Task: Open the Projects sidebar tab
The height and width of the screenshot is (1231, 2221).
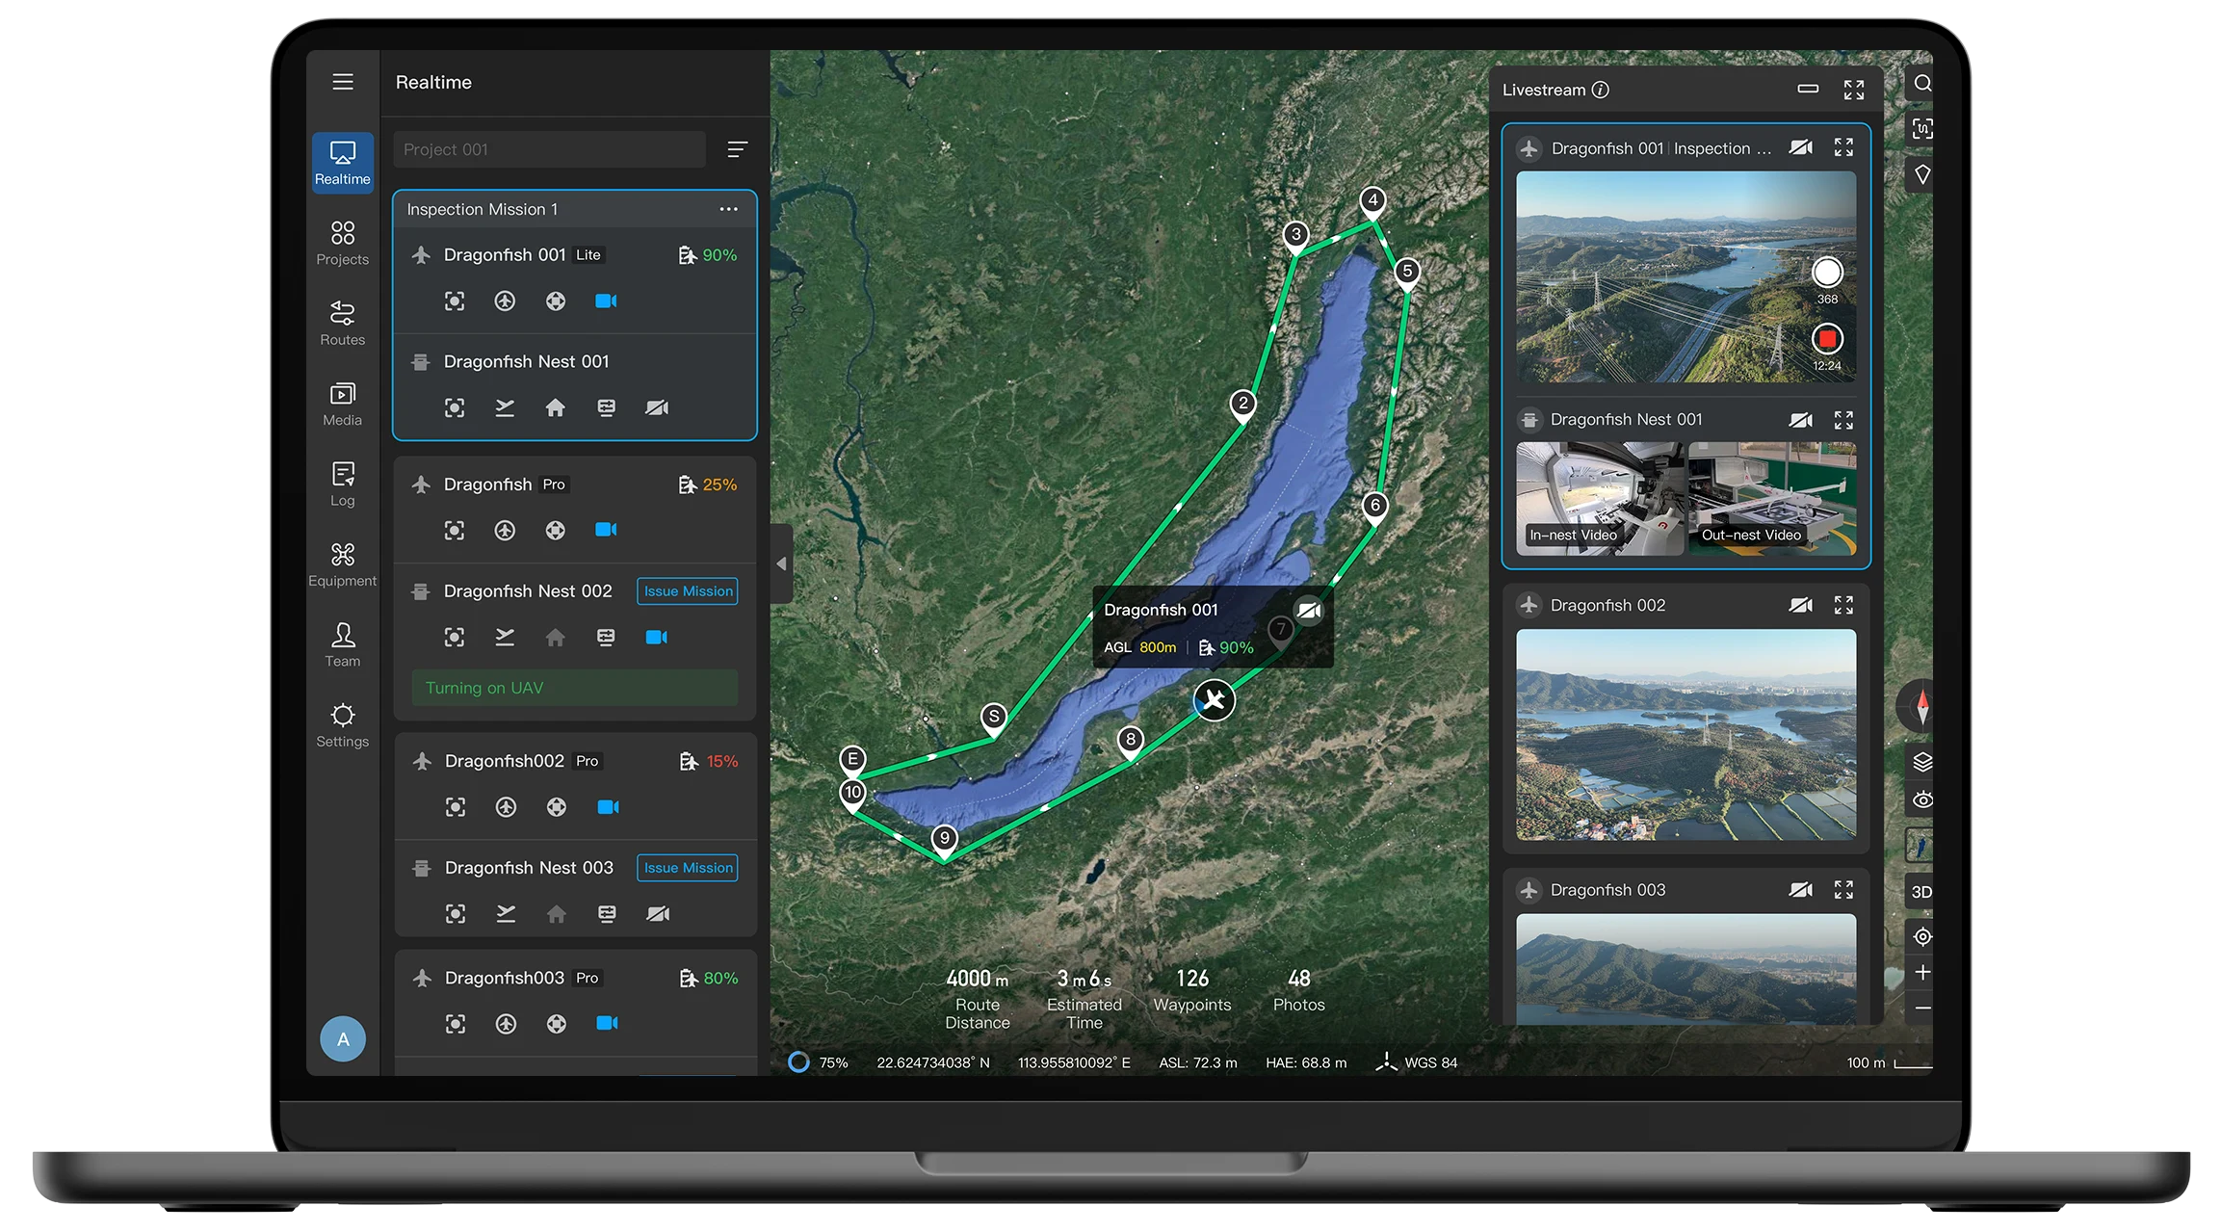Action: tap(343, 243)
